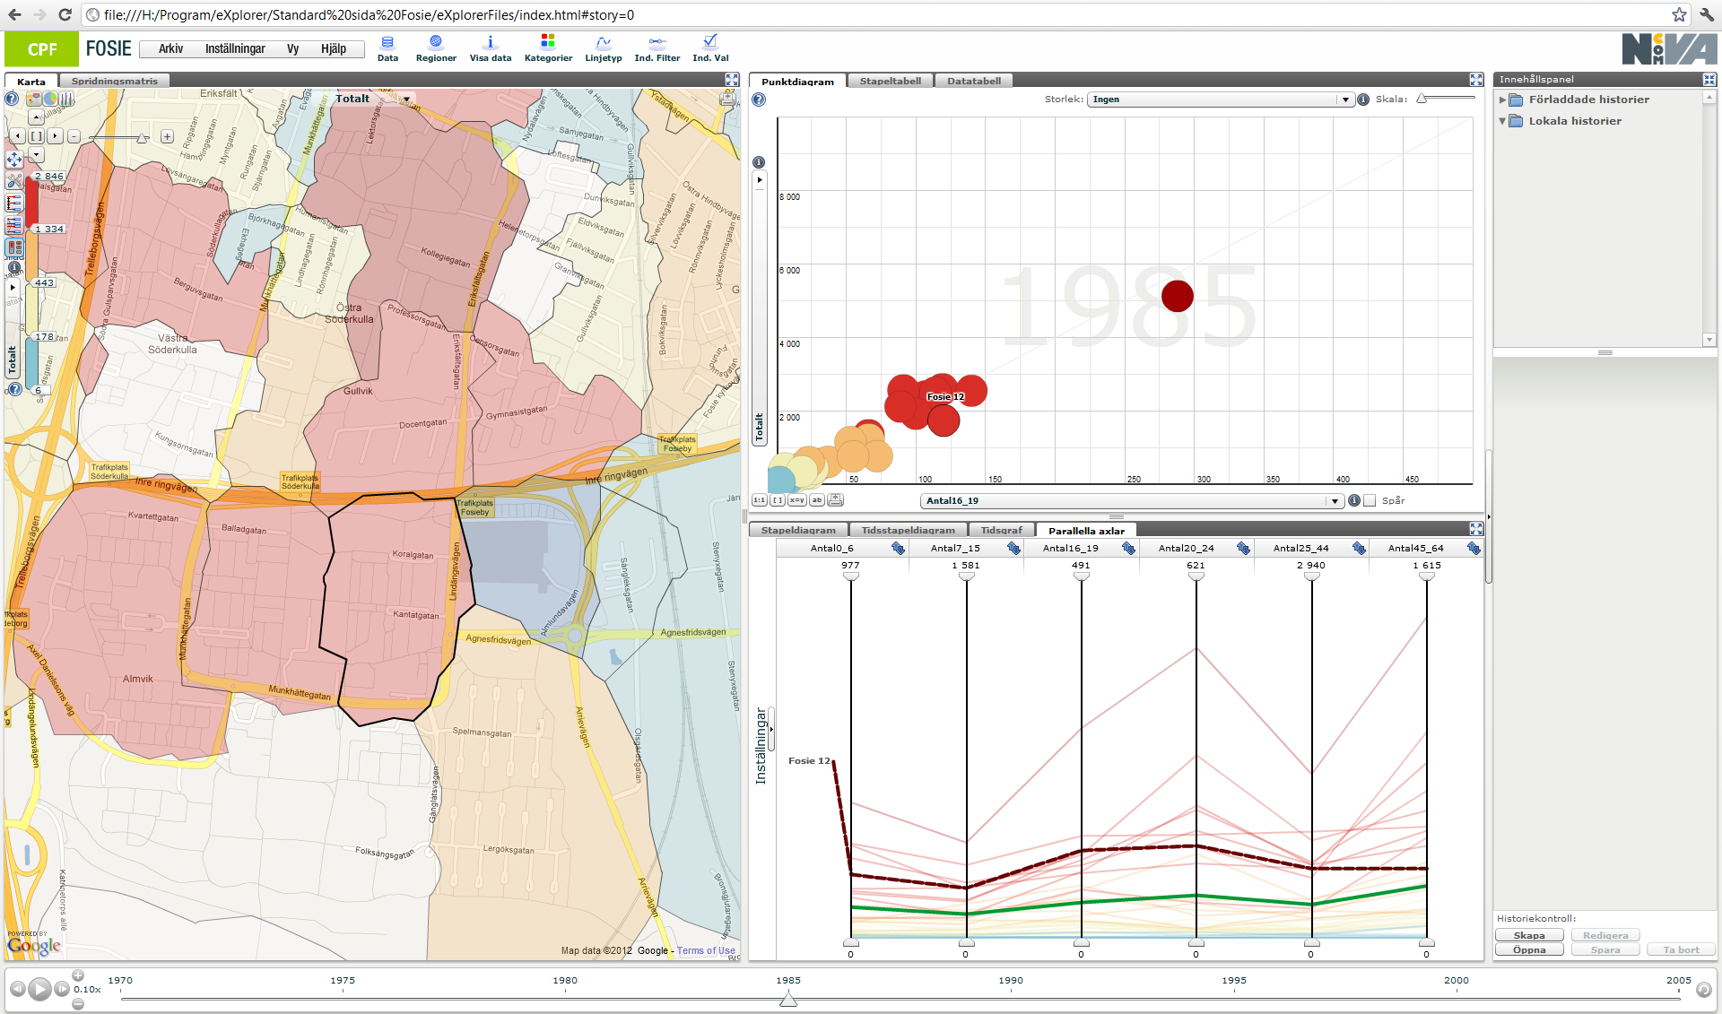Zoom in the map with plus button
1722x1014 pixels.
(x=167, y=136)
